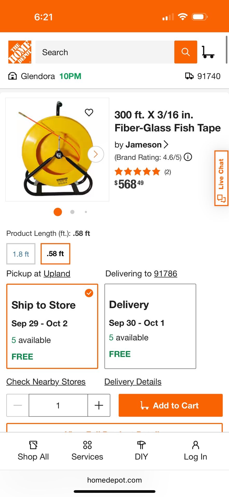Open Check Nearby Stores link
The width and height of the screenshot is (229, 497).
coord(46,382)
